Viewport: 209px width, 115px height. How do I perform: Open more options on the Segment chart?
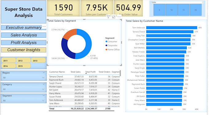pyautogui.click(x=119, y=17)
